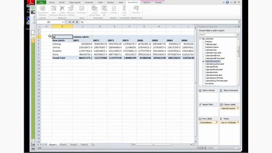Image resolution: width=272 pixels, height=153 pixels.
Task: Open CalendarQuarter dropdown in Column Labels area
Action: tap(238, 108)
